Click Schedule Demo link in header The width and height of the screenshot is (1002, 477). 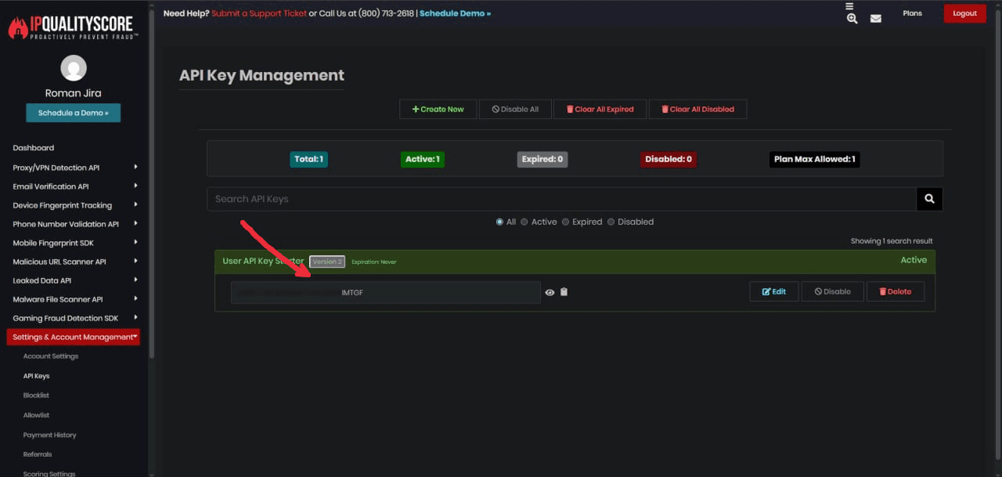coord(455,13)
